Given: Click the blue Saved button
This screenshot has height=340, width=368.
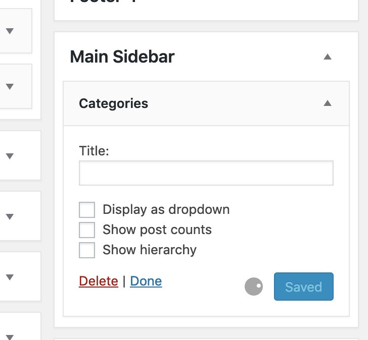Looking at the screenshot, I should 304,287.
